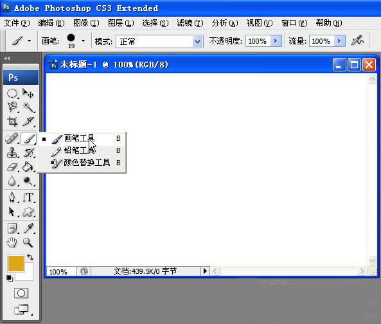The image size is (381, 324).
Task: Select the Polygonal Lasso tool
Action: tap(12, 107)
